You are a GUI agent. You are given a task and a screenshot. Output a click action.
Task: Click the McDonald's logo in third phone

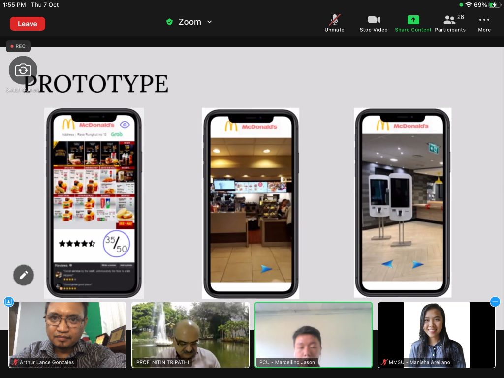click(403, 126)
